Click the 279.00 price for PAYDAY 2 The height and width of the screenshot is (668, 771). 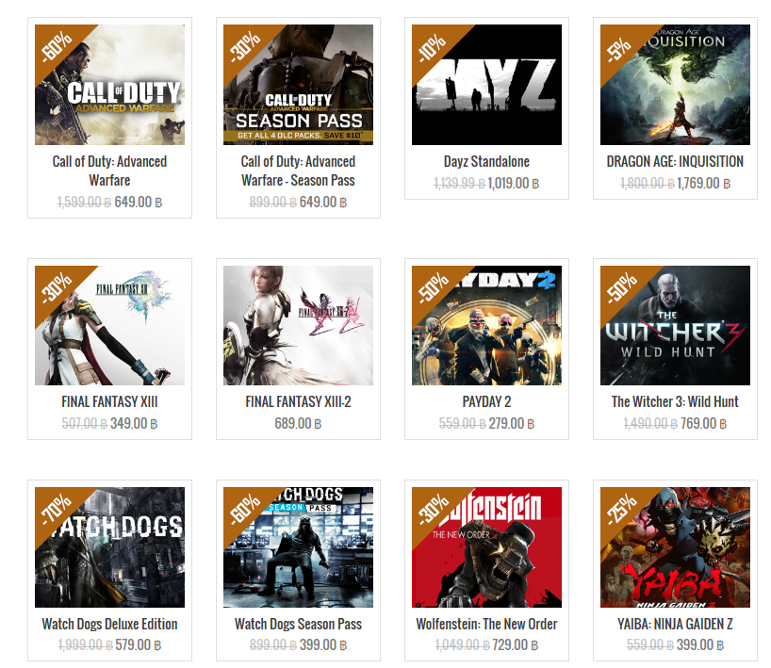(512, 423)
